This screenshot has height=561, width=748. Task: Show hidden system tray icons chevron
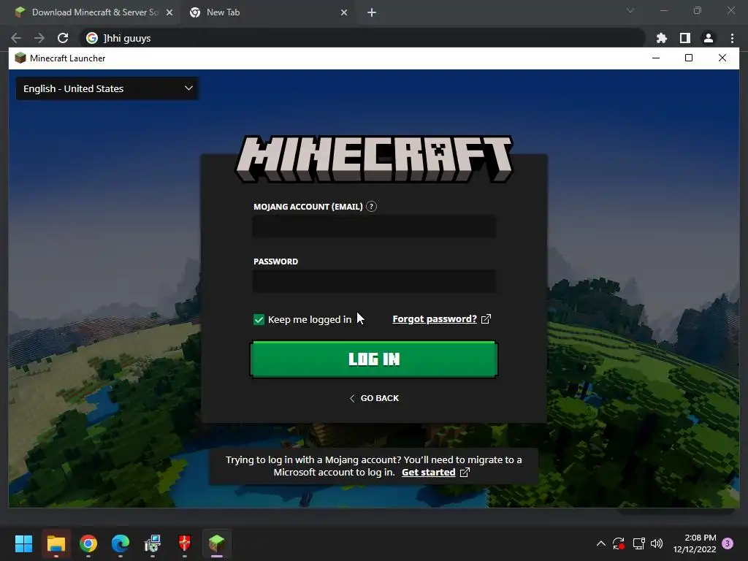point(601,543)
